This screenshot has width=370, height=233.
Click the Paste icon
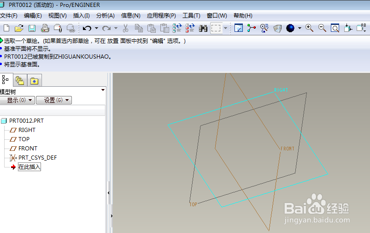tap(152, 28)
